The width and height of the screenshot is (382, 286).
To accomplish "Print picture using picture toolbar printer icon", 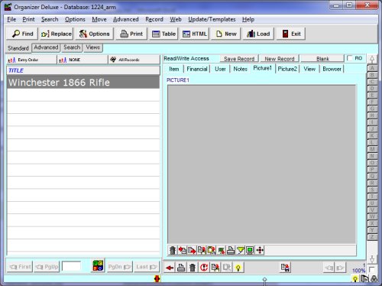I will (231, 250).
